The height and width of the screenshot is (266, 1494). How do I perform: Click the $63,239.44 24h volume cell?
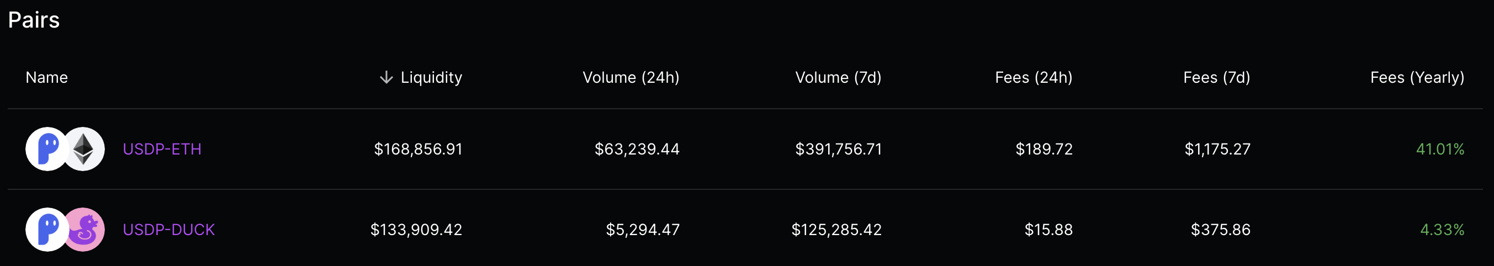pyautogui.click(x=637, y=149)
